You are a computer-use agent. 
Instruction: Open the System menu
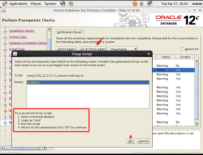coord(50,4)
